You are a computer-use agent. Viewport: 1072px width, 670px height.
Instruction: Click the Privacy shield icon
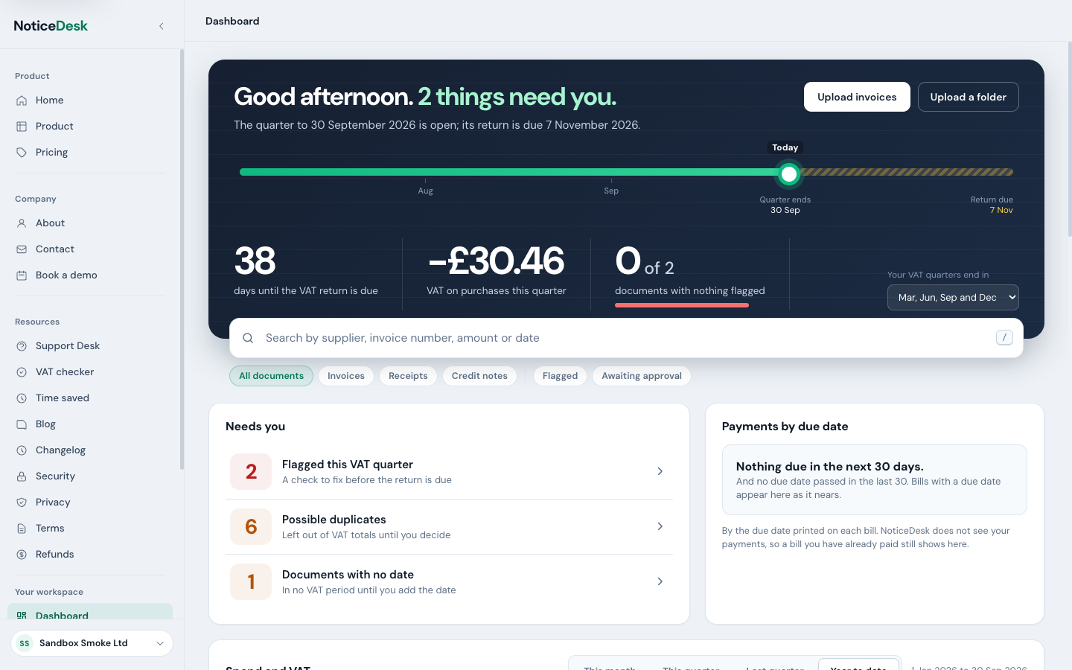point(22,502)
